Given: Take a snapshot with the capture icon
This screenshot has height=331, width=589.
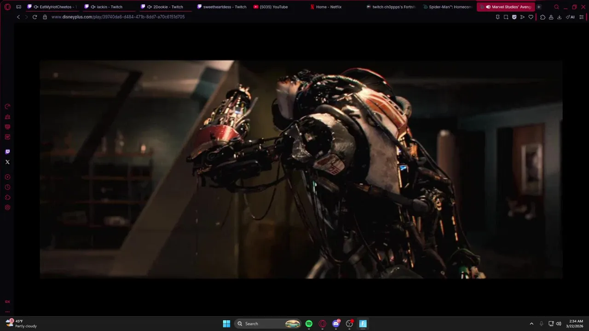Looking at the screenshot, I should (x=506, y=17).
